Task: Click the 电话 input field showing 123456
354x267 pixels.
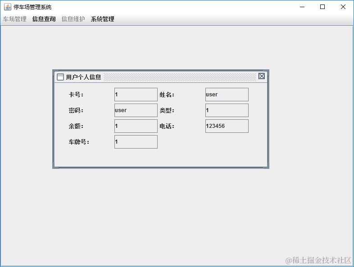Action: (x=227, y=126)
